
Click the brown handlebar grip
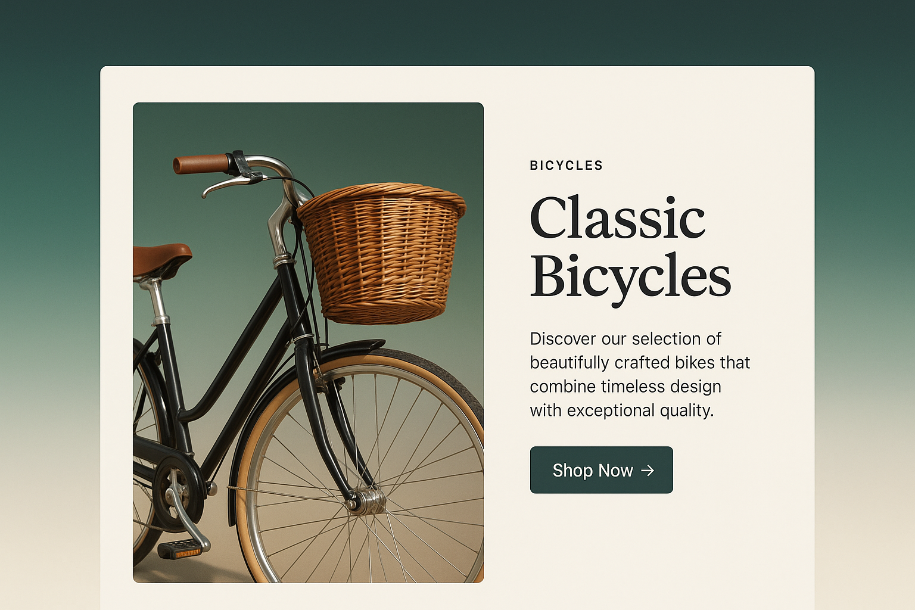pos(200,164)
